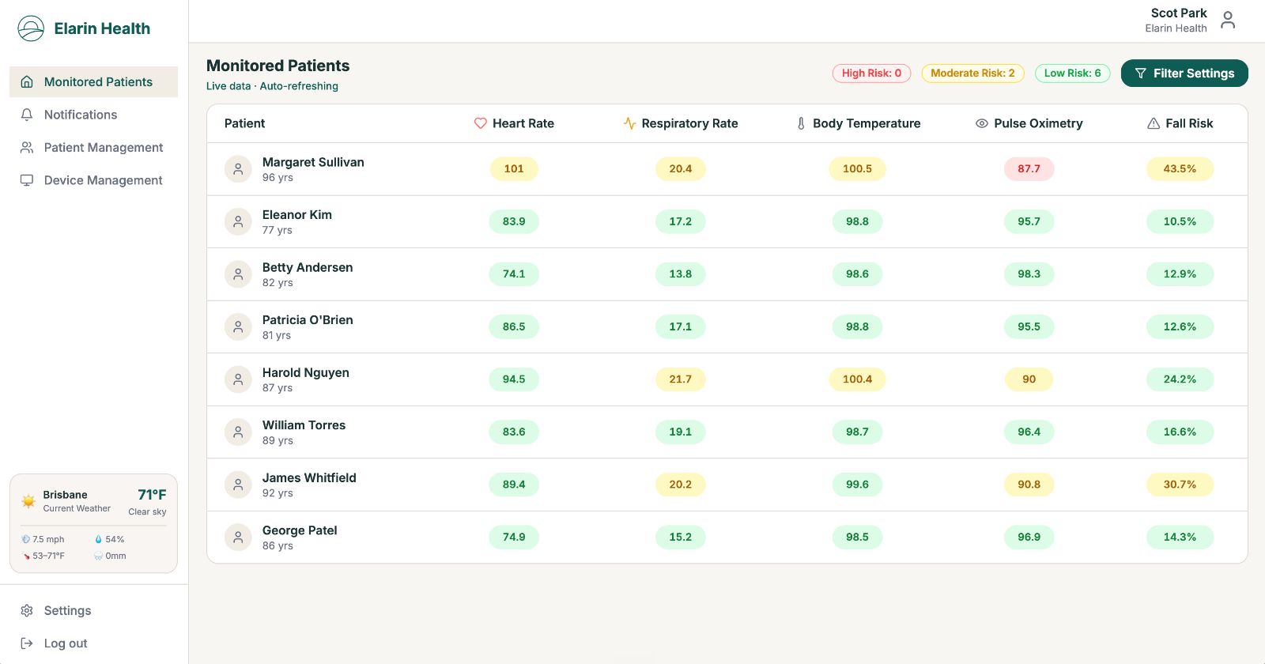
Task: Click George Patel's body temperature 98.5
Action: point(857,538)
